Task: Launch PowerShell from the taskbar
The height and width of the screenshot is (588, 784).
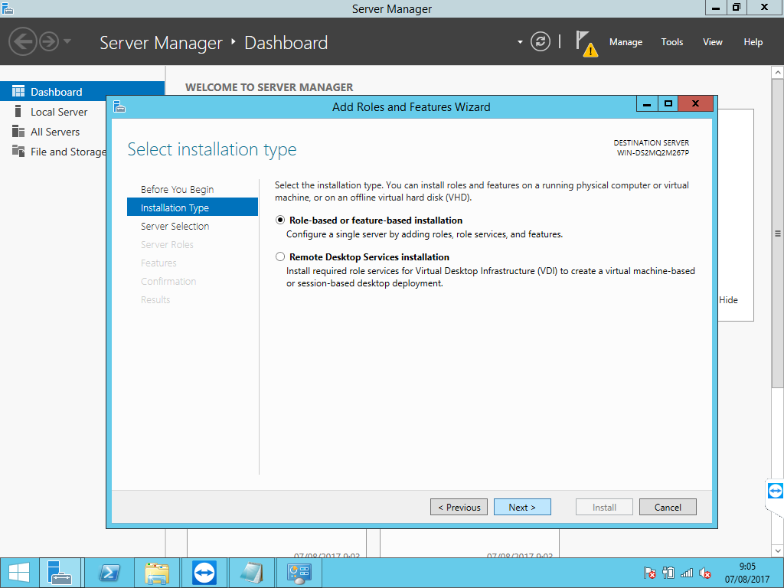Action: [109, 573]
